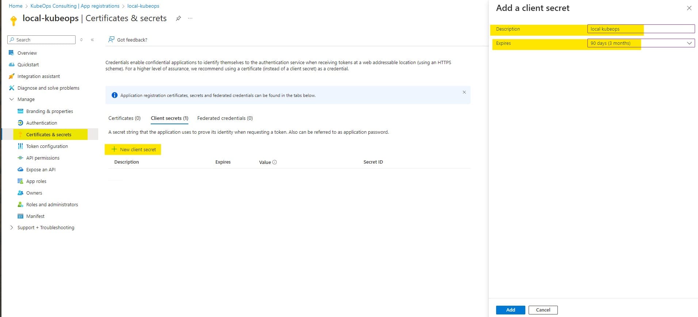Click the Description column header
The height and width of the screenshot is (317, 698).
[x=126, y=162]
